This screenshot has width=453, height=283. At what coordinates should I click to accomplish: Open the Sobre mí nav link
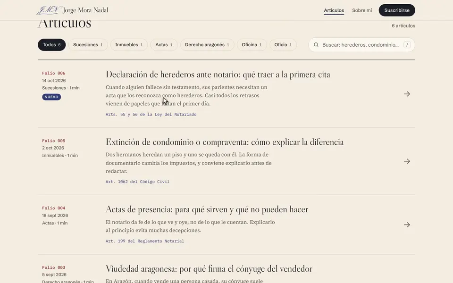coord(362,10)
